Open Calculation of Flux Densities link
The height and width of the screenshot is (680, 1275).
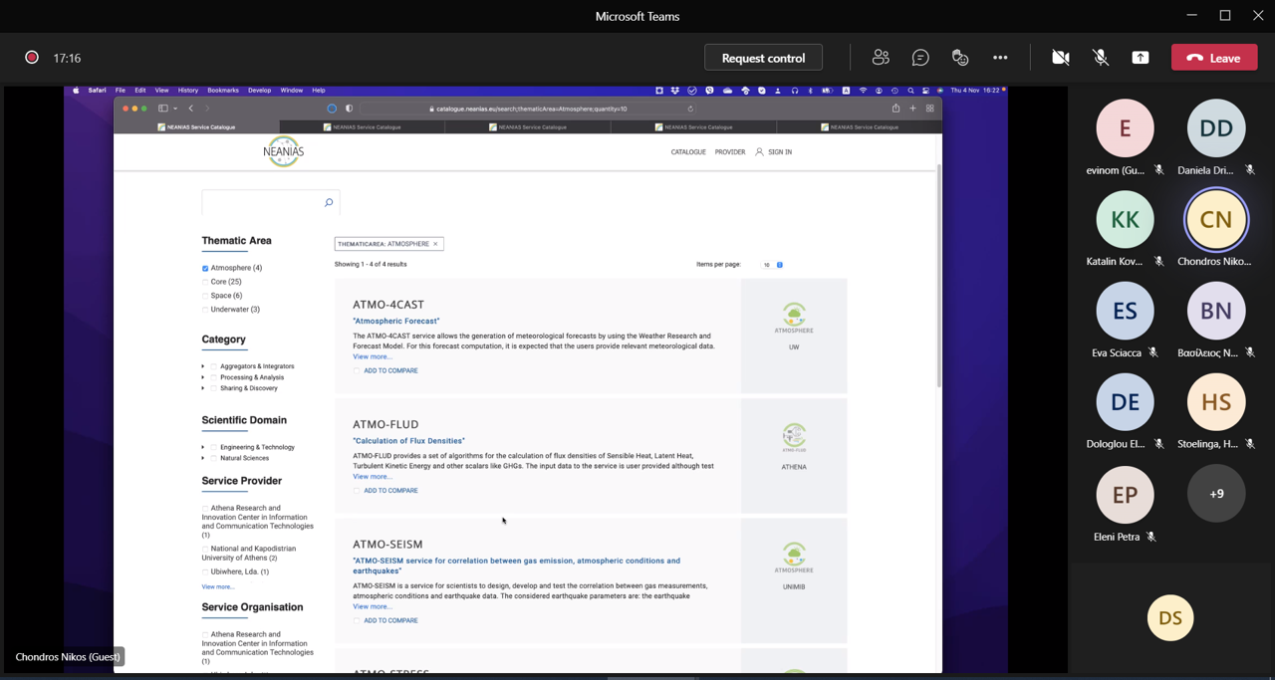pyautogui.click(x=408, y=440)
